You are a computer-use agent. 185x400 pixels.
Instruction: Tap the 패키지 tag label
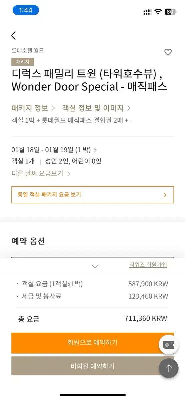coord(23,62)
